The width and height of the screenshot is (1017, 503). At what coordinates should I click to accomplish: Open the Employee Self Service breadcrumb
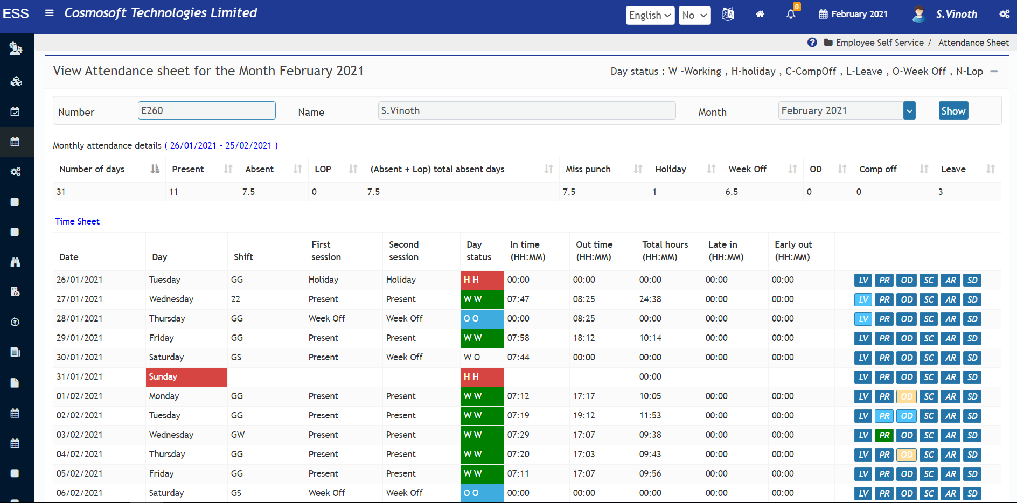coord(880,43)
